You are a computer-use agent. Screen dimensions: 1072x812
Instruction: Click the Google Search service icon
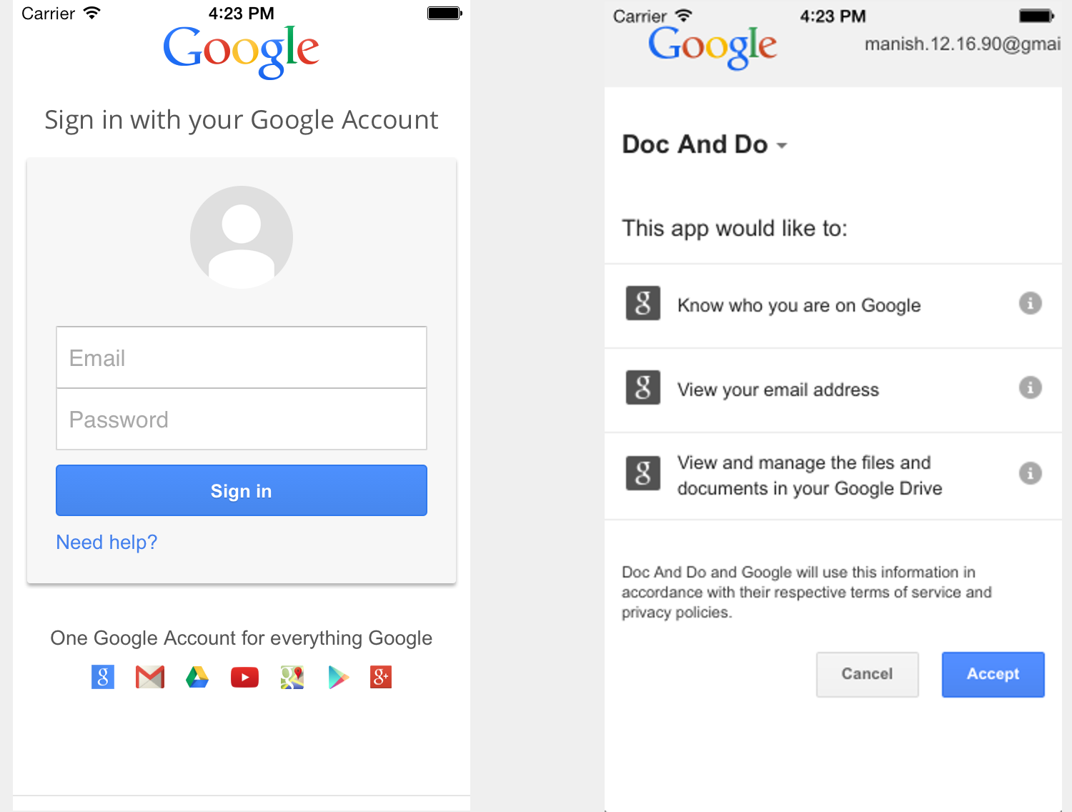[103, 677]
